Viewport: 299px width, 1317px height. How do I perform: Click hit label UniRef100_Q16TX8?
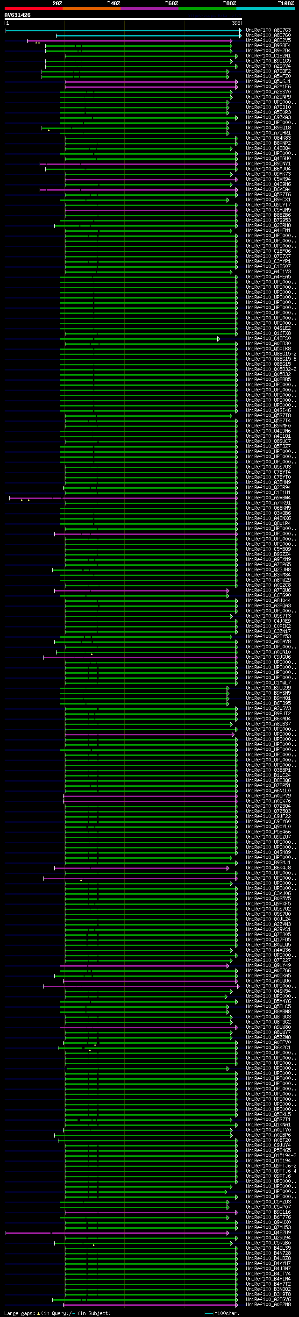(268, 334)
